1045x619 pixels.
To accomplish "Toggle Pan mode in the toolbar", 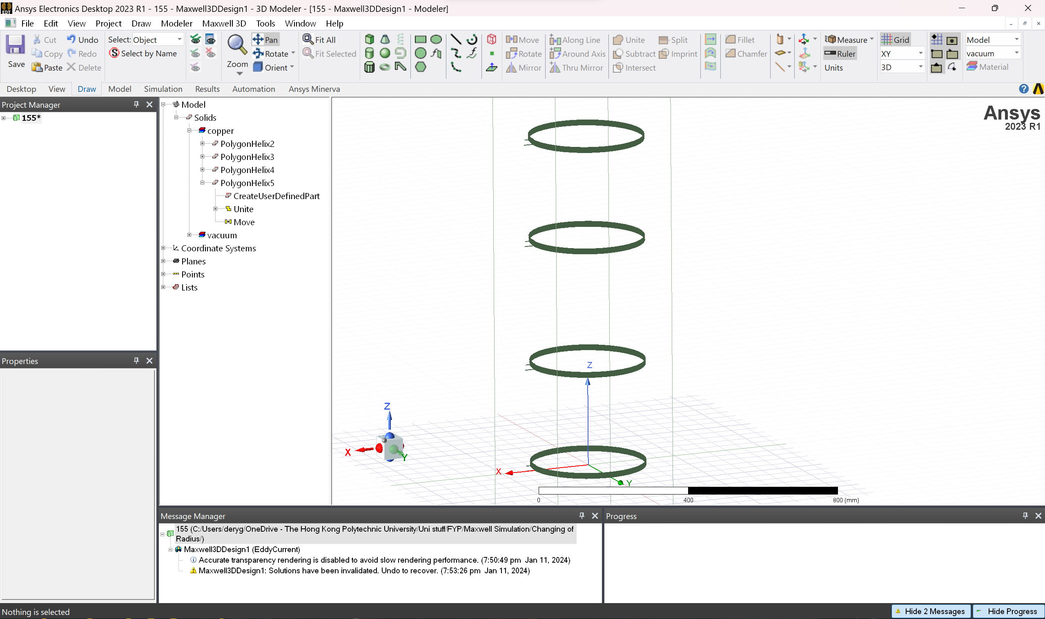I will pyautogui.click(x=265, y=40).
